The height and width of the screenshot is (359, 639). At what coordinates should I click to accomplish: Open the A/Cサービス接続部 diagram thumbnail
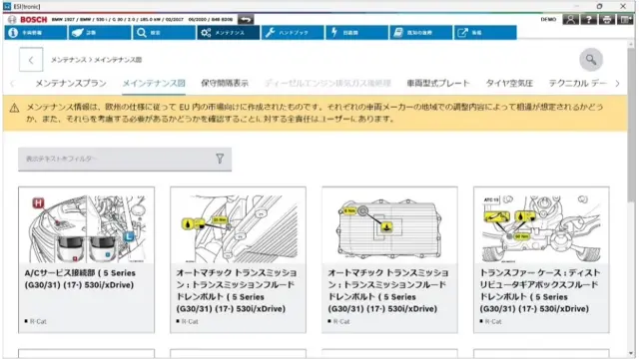tap(87, 228)
